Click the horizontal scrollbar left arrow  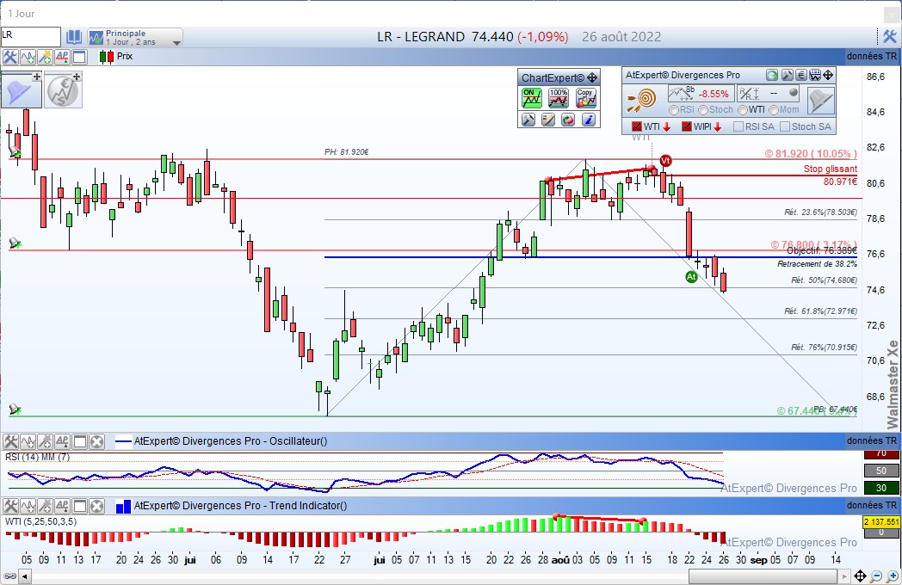click(25, 576)
